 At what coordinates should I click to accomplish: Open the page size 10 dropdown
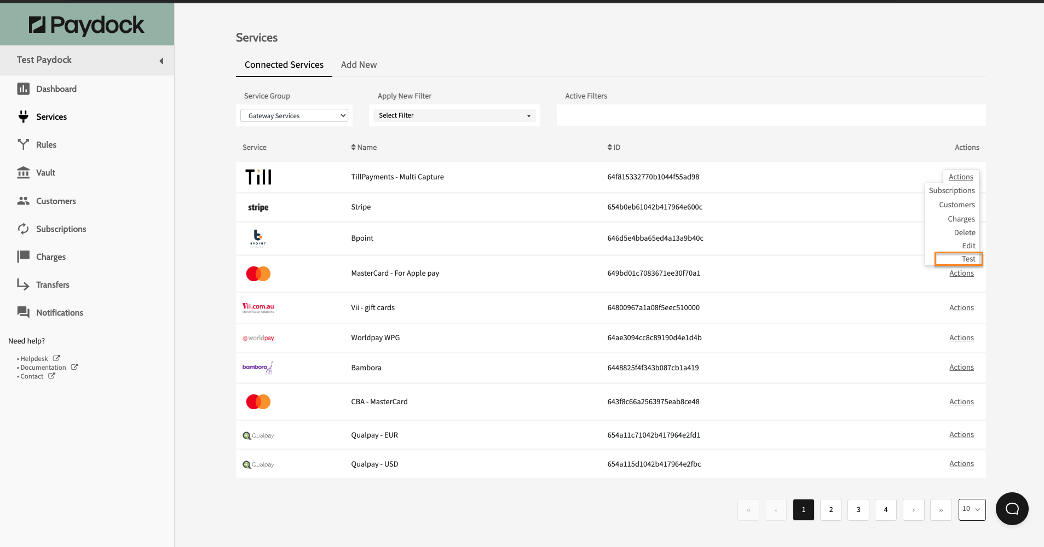pyautogui.click(x=972, y=509)
